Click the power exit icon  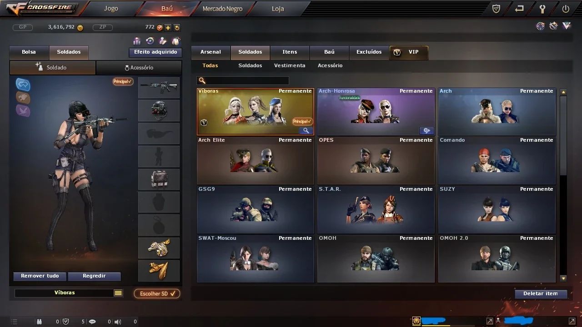point(566,9)
